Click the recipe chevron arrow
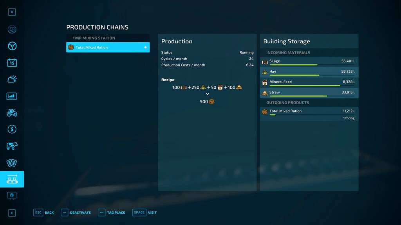The width and height of the screenshot is (401, 225). pos(207,94)
